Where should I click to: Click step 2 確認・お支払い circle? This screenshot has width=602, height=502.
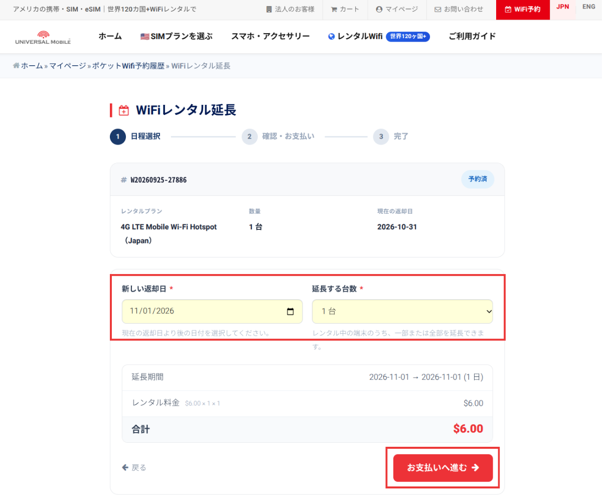(249, 137)
